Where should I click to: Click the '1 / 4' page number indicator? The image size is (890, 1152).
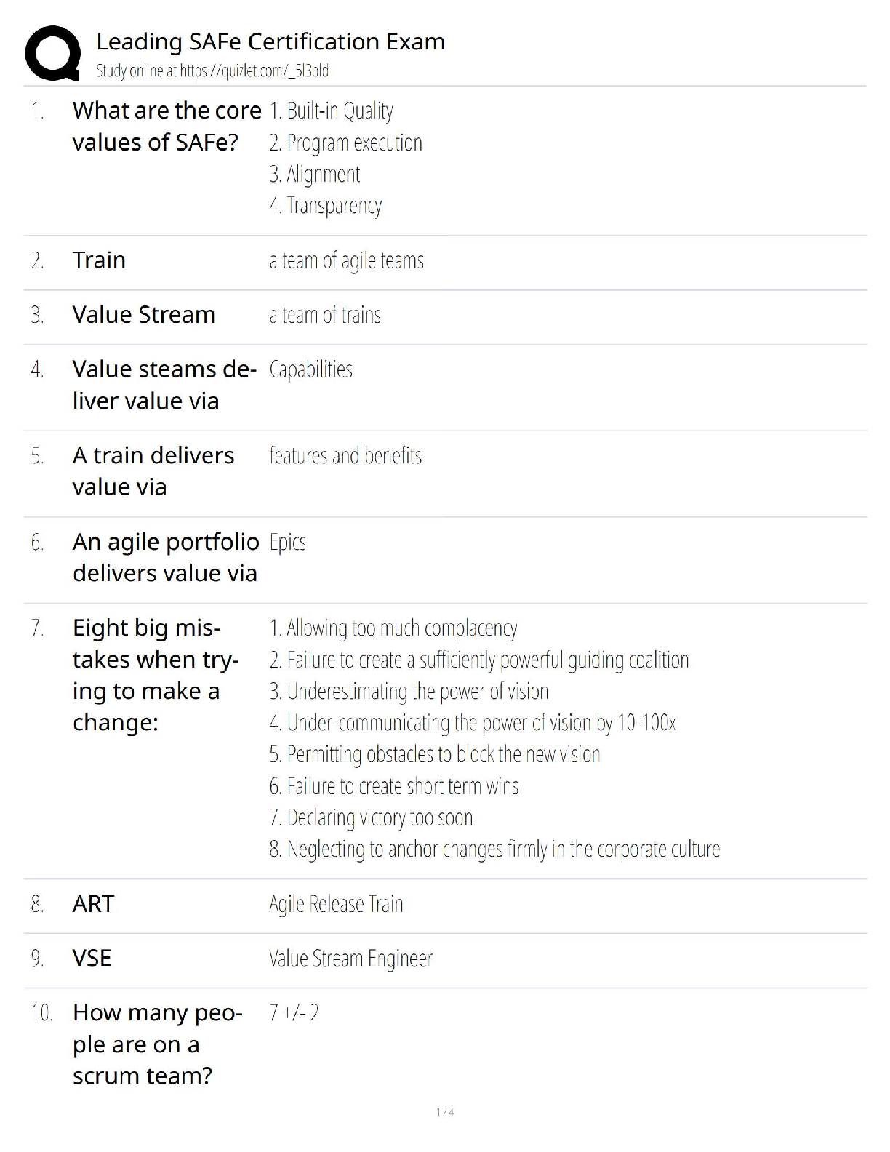445,1112
